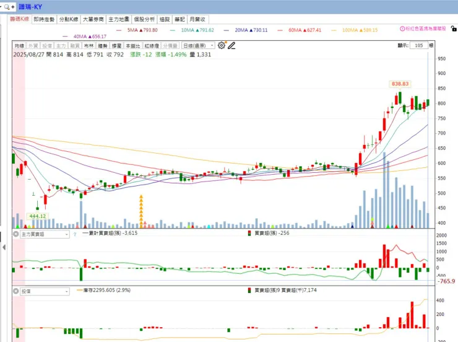This screenshot has height=342, width=458.
Task: Edit the 顯示 bar count field
Action: pos(419,45)
